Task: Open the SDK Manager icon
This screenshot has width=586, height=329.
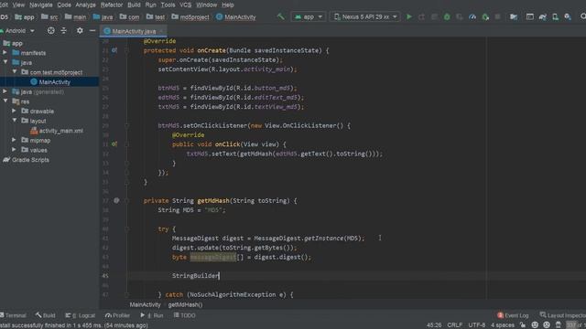Action: click(x=568, y=16)
